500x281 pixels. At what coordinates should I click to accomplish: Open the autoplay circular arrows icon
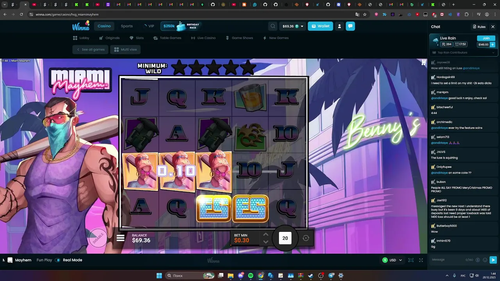(x=306, y=238)
